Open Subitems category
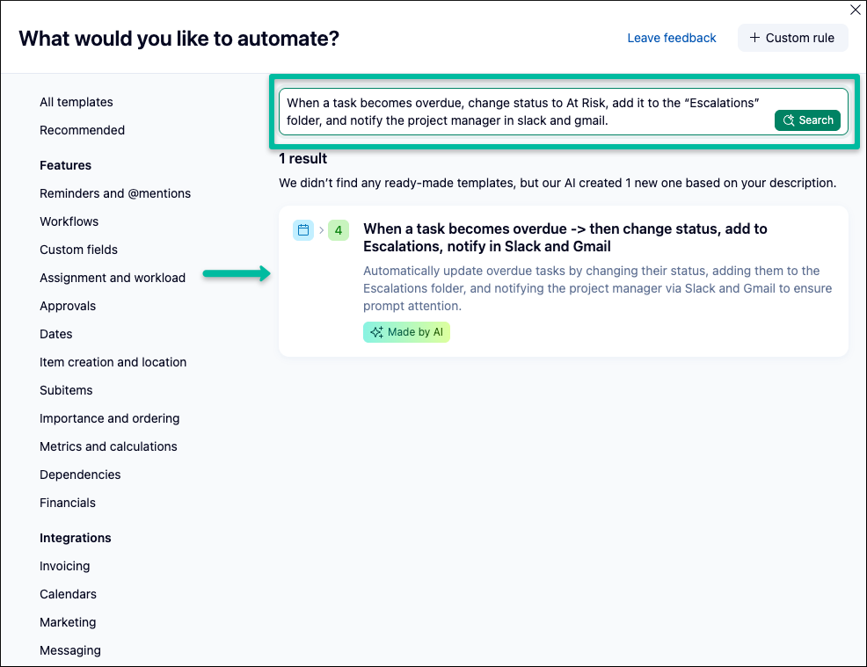The image size is (867, 667). tap(66, 391)
